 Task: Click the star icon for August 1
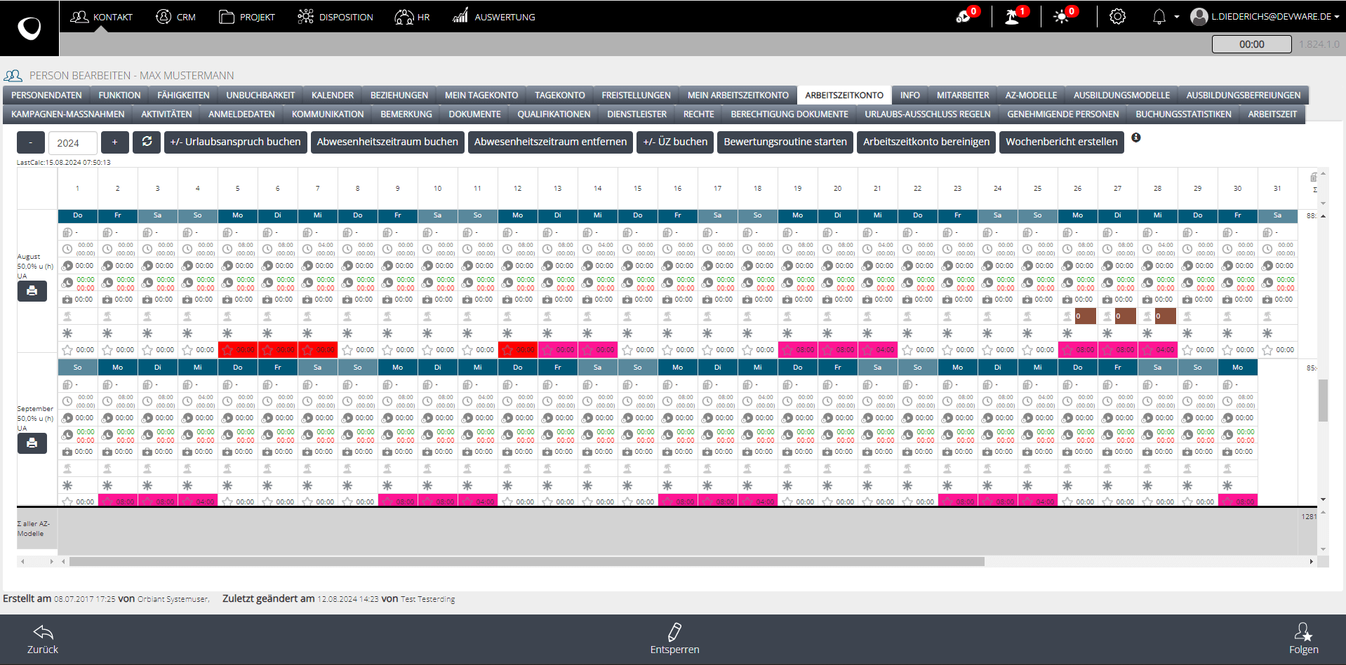67,350
